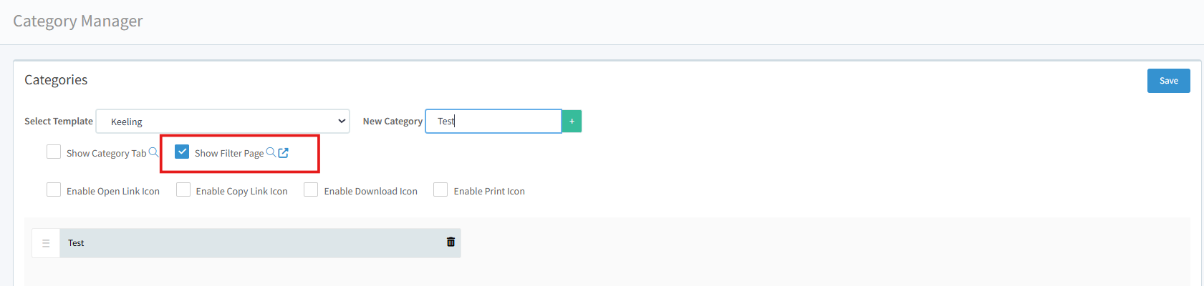Click the green plus add category button
Screen dimensions: 1204x286
coord(572,122)
